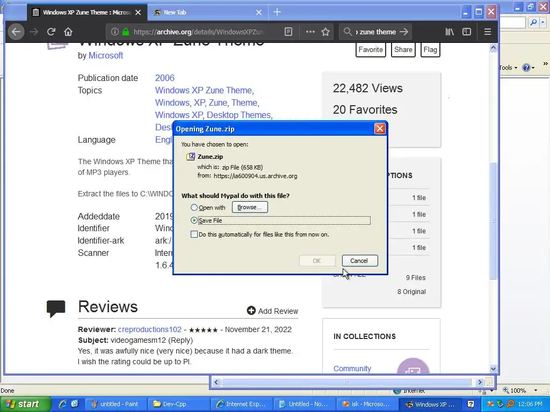Click the zune theme search field

pos(376,32)
